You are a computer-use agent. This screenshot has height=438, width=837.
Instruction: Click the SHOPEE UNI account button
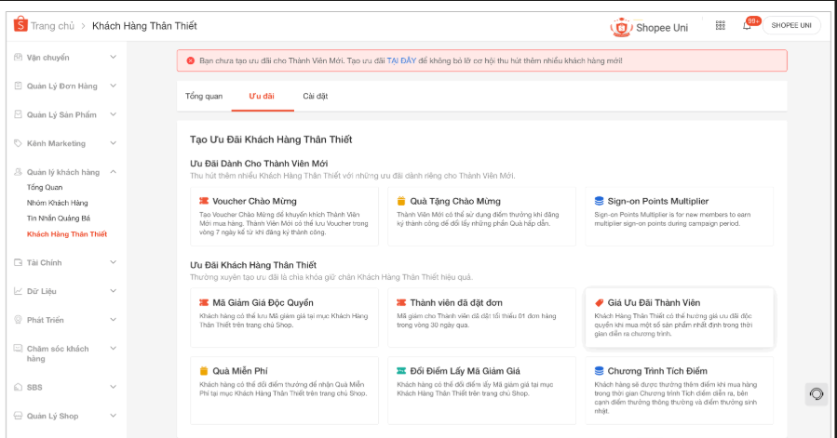point(791,25)
